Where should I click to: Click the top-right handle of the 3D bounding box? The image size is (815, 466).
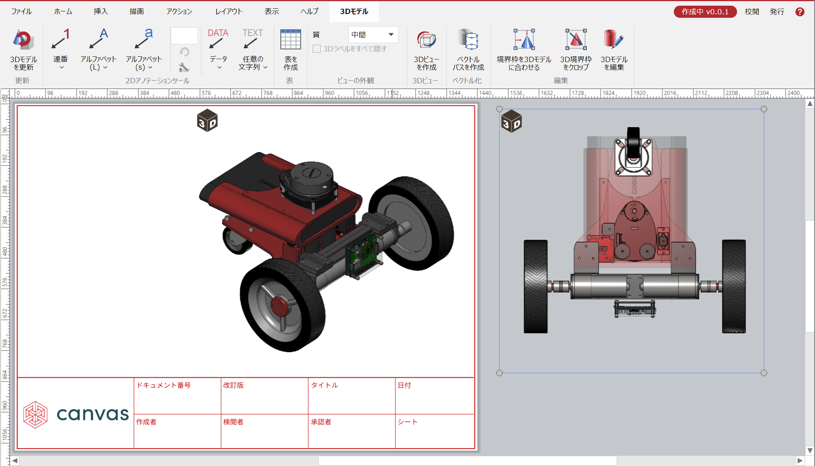click(x=764, y=109)
